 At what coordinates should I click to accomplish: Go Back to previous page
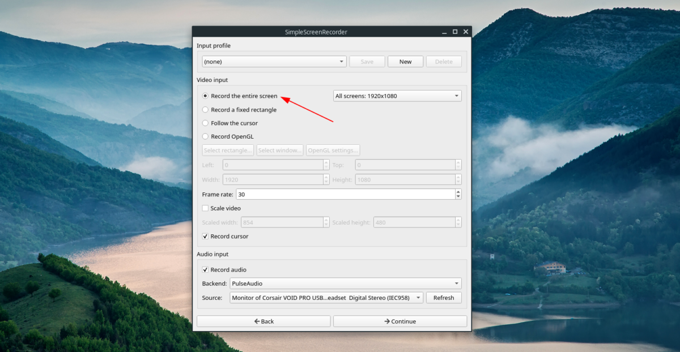[263, 321]
